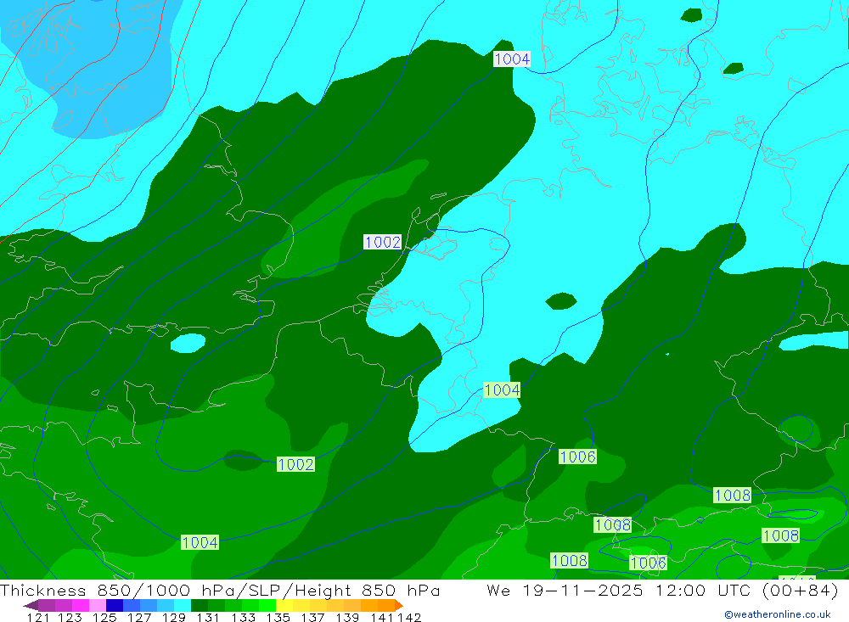
Task: Click the 1004 label beside the cyan area
Action: [x=502, y=389]
